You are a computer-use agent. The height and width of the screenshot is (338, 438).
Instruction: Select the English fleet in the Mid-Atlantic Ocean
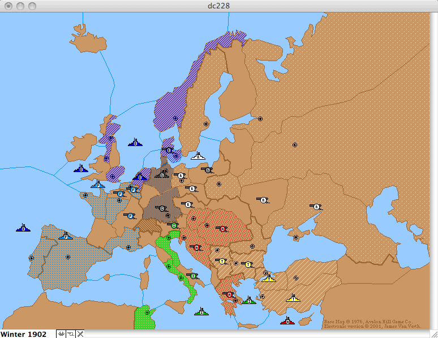[23, 228]
